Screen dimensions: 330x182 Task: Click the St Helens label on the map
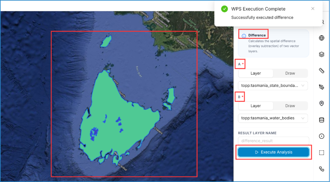click(x=158, y=131)
